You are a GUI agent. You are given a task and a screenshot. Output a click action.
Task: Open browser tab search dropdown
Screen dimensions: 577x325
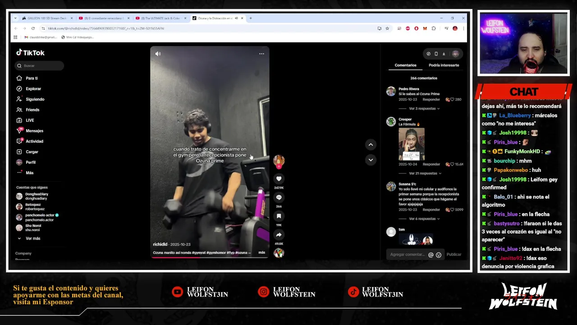click(15, 18)
